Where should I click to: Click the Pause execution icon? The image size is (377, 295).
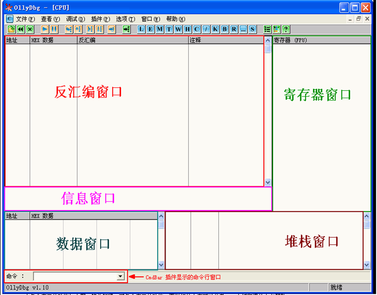tap(54, 29)
